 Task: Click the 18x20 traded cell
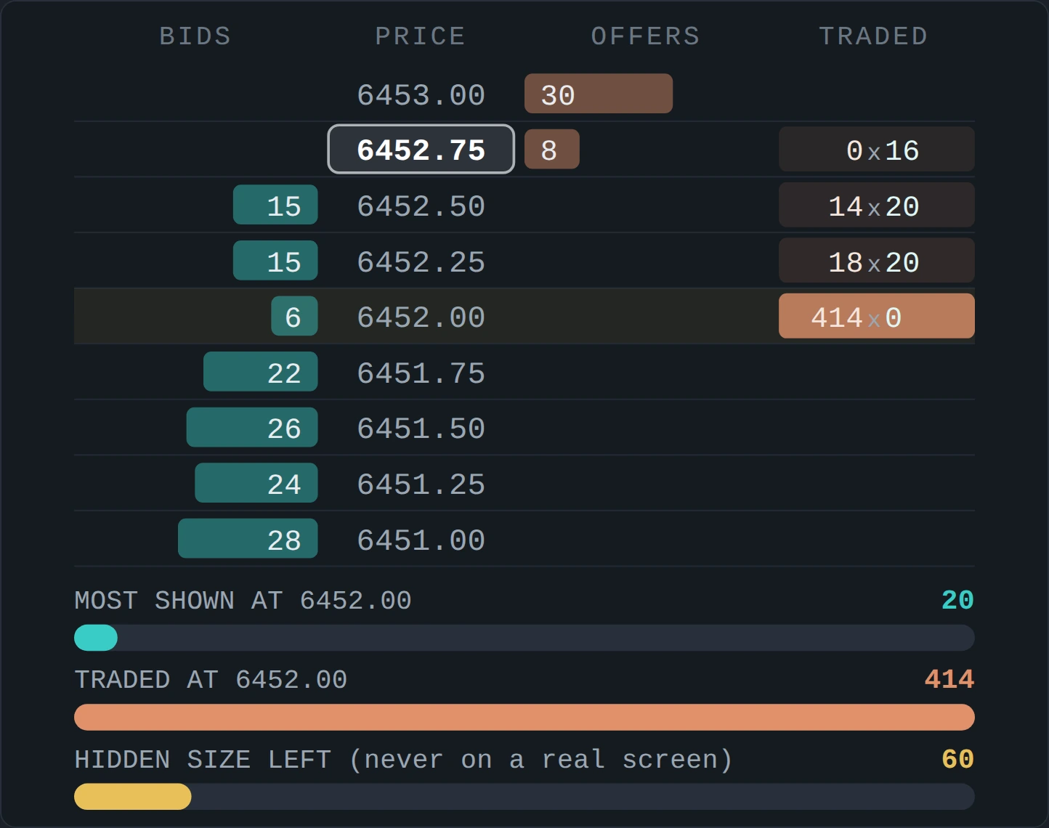[877, 261]
